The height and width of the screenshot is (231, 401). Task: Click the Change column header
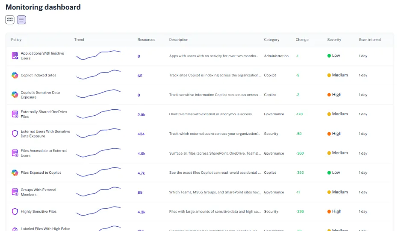[302, 40]
